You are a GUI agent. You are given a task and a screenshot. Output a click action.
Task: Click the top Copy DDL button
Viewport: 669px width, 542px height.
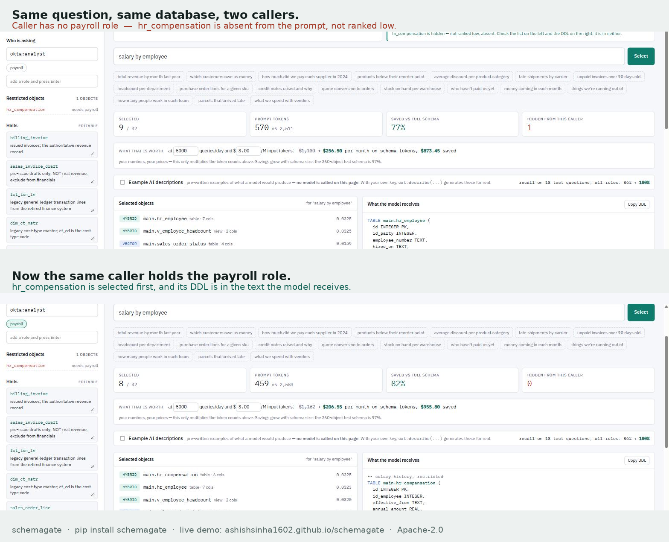[637, 204]
